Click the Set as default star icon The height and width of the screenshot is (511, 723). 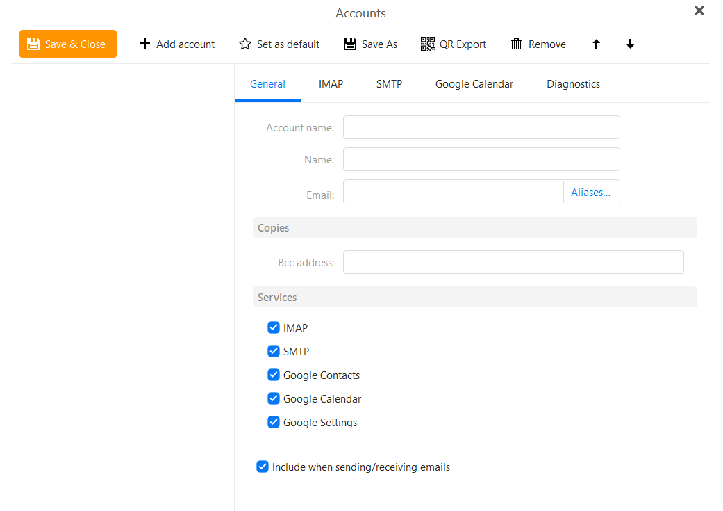coord(245,44)
